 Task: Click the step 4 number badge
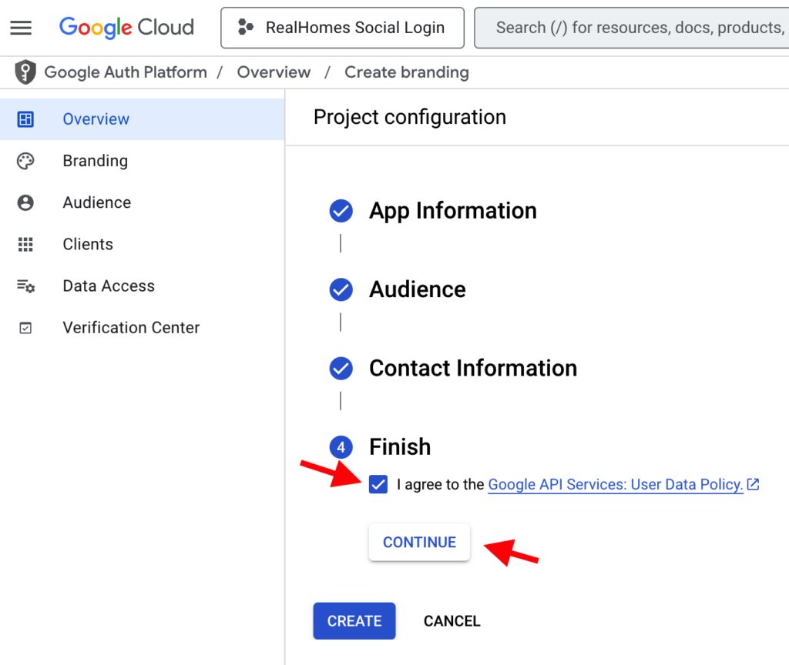click(341, 447)
